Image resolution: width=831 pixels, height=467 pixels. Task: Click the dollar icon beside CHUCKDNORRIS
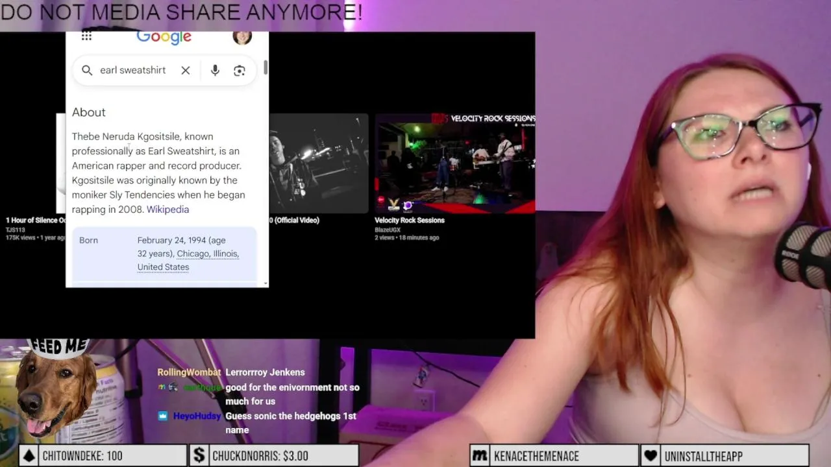click(x=199, y=456)
